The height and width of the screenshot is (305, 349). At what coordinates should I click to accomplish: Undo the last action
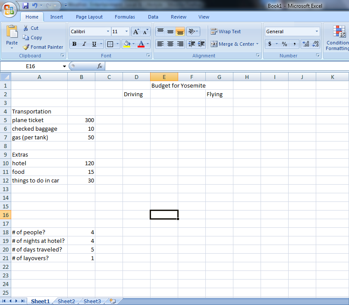tap(35, 5)
